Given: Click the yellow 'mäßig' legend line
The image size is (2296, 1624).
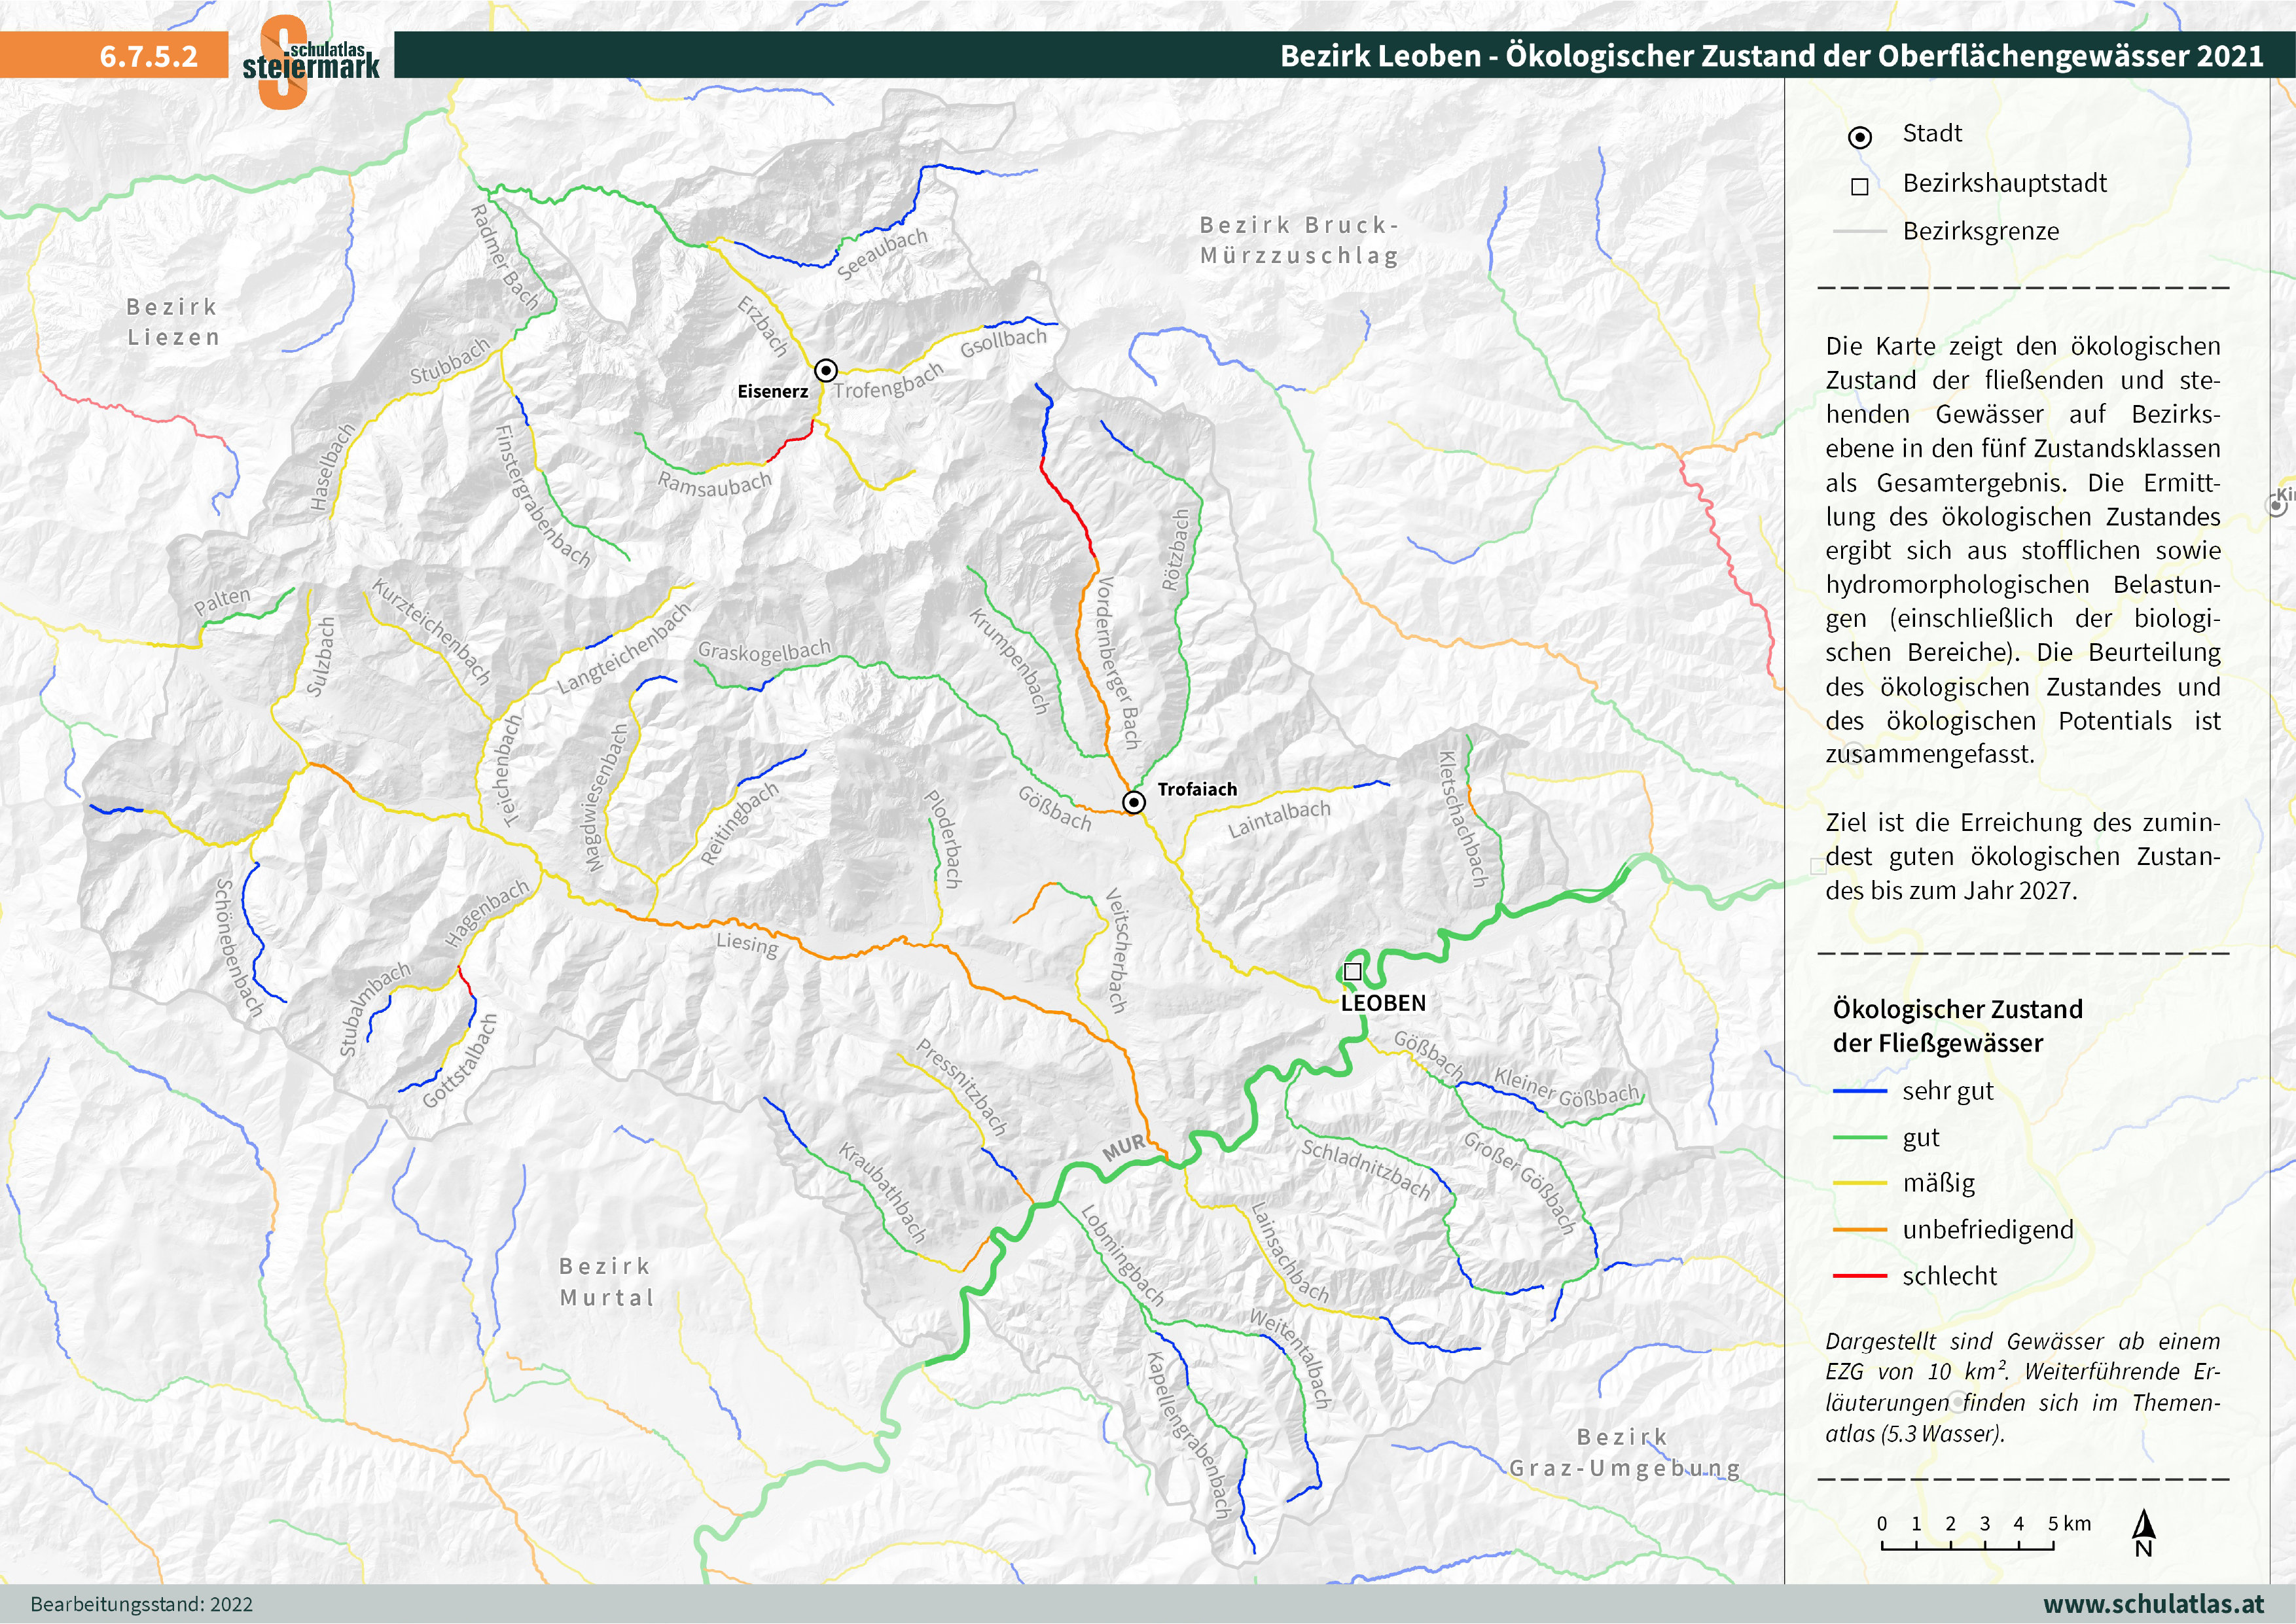Looking at the screenshot, I should pyautogui.click(x=1859, y=1184).
